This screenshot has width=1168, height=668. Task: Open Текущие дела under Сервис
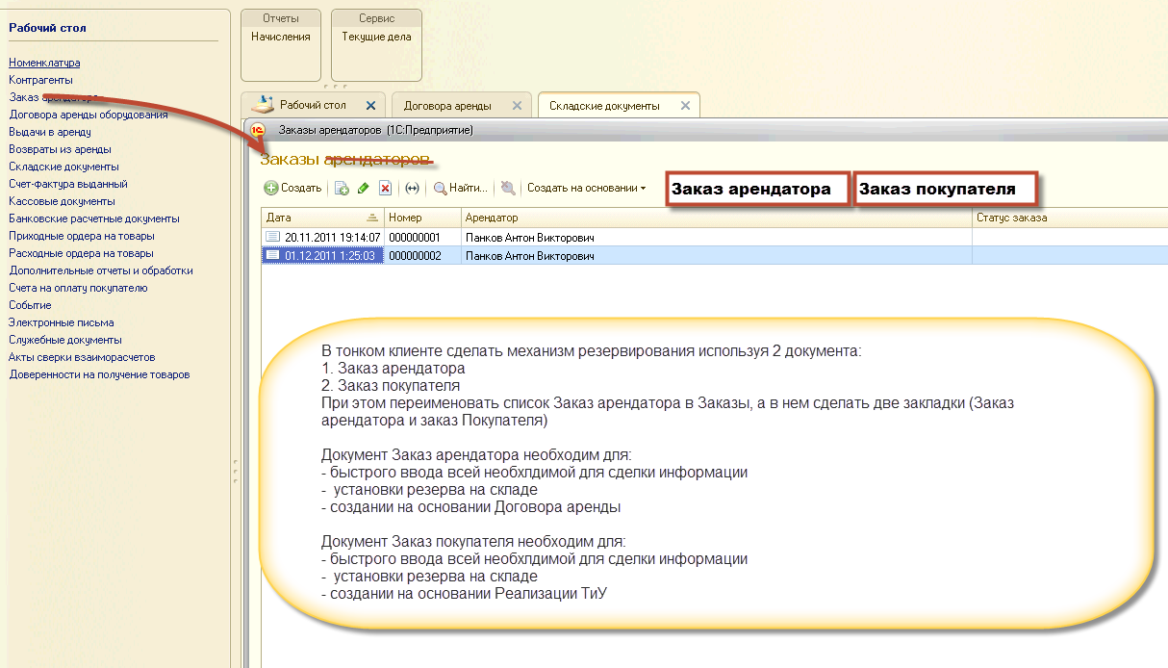pos(376,38)
